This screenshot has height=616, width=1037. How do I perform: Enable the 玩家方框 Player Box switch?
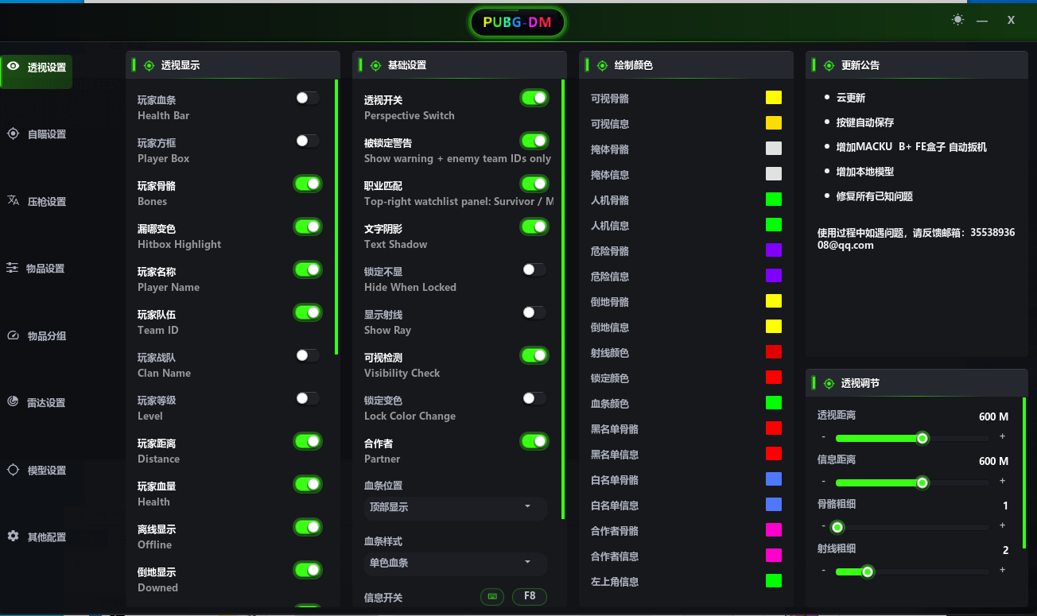tap(308, 141)
